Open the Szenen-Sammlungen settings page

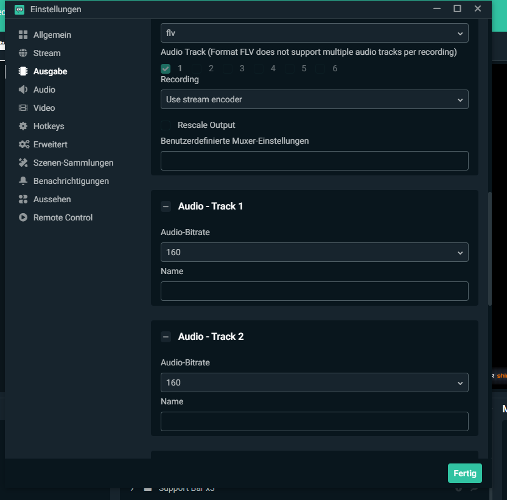[73, 163]
